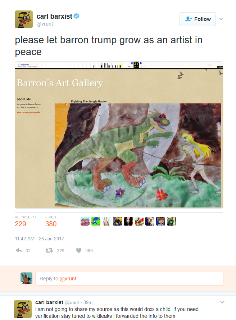This screenshot has width=236, height=320.
Task: Click the verified badge beside carl barxist
Action: click(x=76, y=16)
